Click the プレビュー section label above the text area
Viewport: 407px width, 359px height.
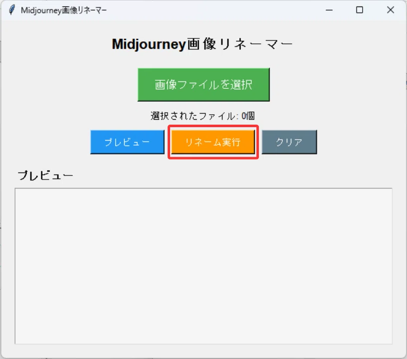[x=45, y=176]
